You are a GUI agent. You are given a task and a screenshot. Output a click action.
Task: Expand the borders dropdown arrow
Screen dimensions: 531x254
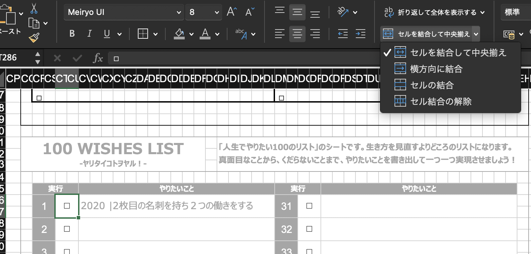[155, 34]
